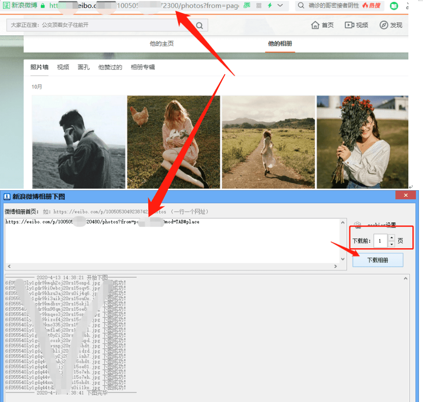423x402 pixels.
Task: Expand the address bar chevron dropdown
Action: pos(280,6)
